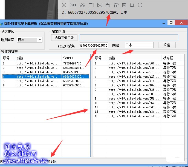The image size is (188, 167).
Task: Select right link row ending com/0cf
Action: point(138,116)
